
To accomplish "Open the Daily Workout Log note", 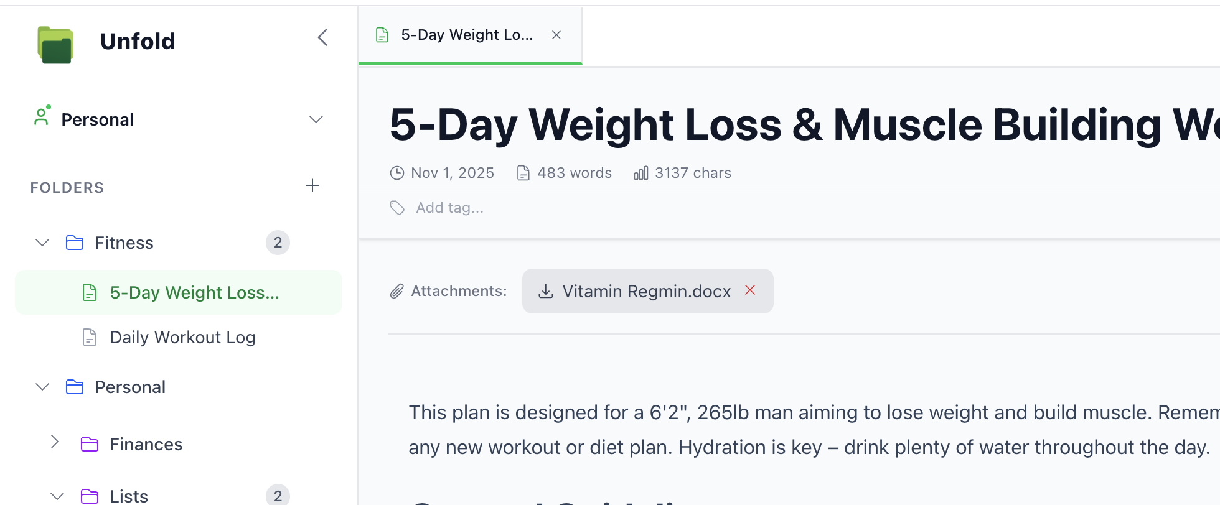I will click(x=182, y=337).
